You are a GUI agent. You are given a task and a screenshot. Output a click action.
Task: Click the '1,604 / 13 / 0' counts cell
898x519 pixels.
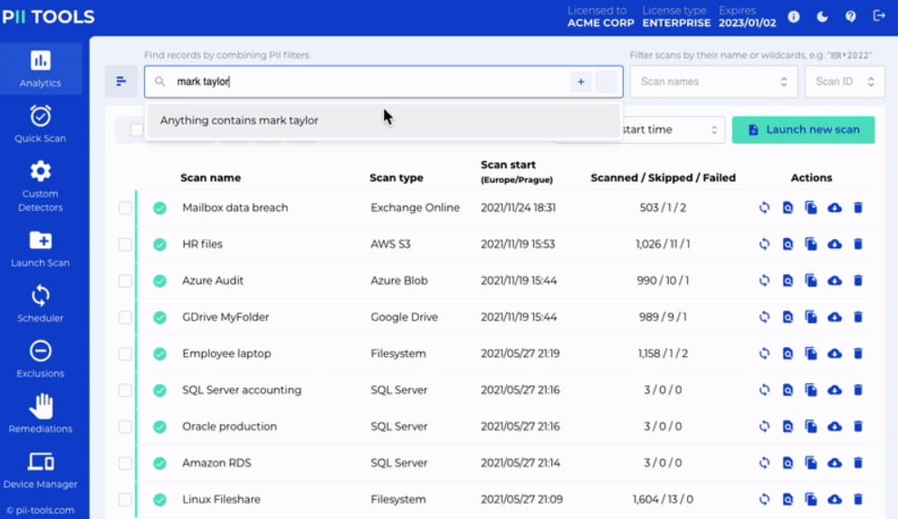pos(664,499)
